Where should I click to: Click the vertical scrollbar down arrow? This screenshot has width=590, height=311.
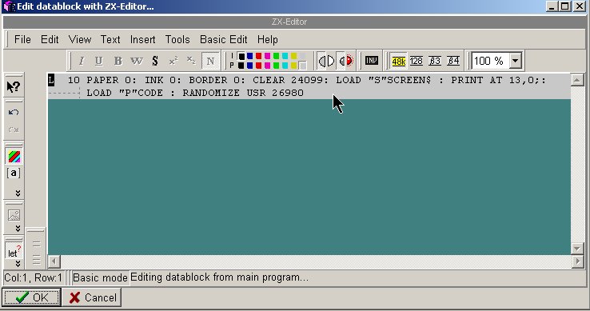point(577,249)
